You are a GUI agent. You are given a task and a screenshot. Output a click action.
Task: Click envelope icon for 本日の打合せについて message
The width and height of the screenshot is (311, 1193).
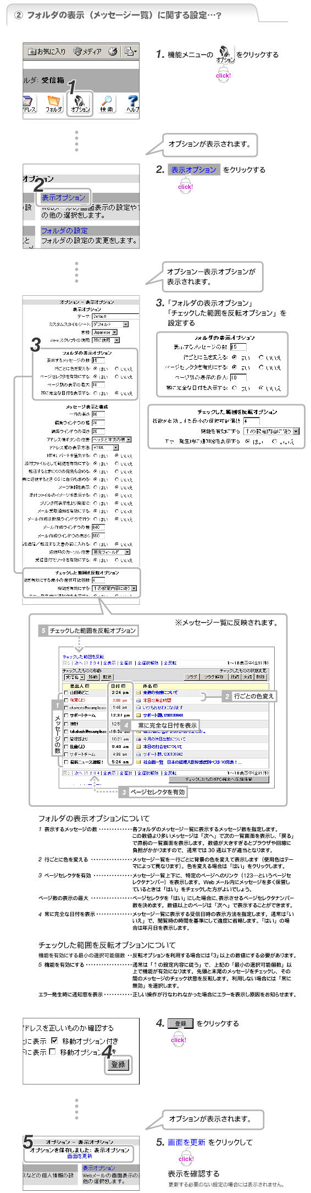pyautogui.click(x=138, y=746)
